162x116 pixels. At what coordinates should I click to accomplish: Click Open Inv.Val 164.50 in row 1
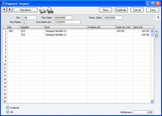pyautogui.click(x=124, y=31)
